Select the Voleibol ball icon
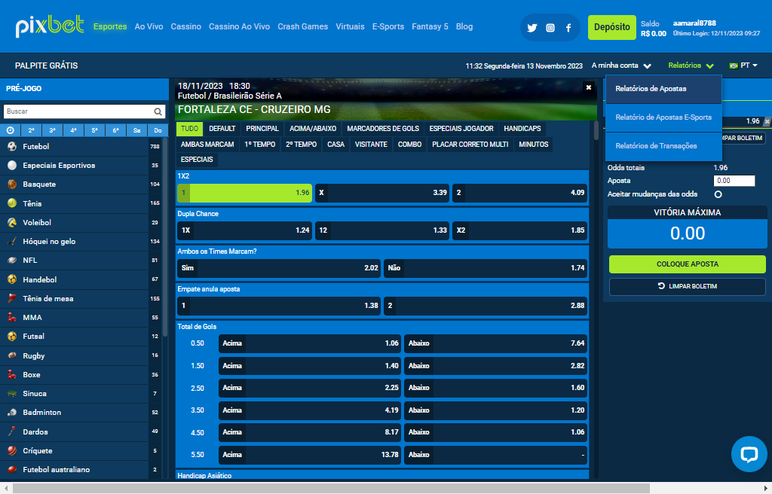This screenshot has height=494, width=772. point(12,222)
